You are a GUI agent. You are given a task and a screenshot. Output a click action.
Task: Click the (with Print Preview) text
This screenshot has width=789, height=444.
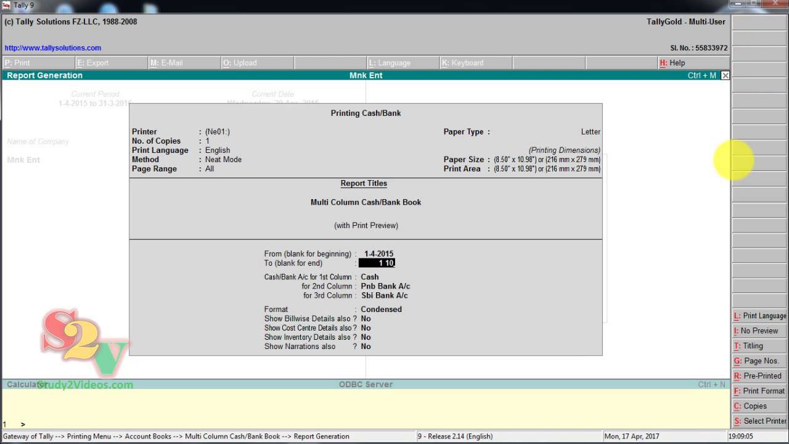[366, 226]
